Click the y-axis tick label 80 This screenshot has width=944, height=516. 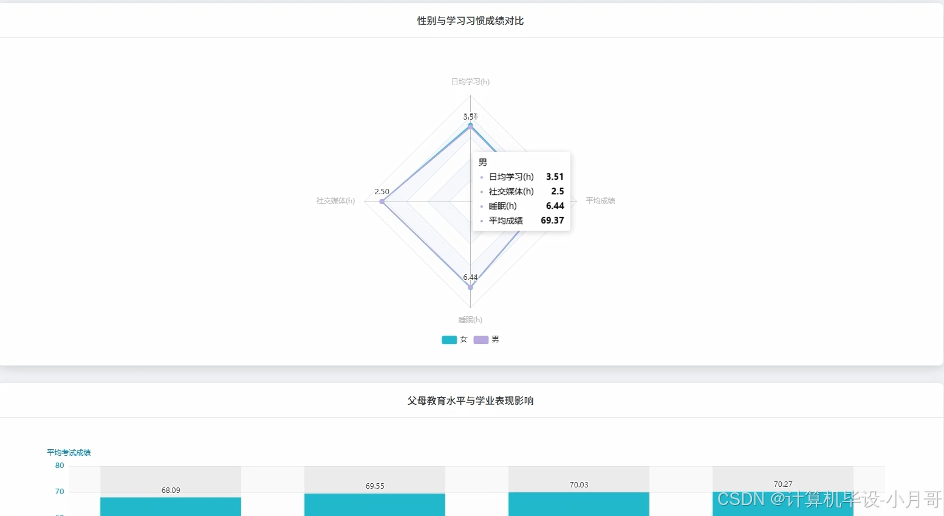tap(60, 466)
